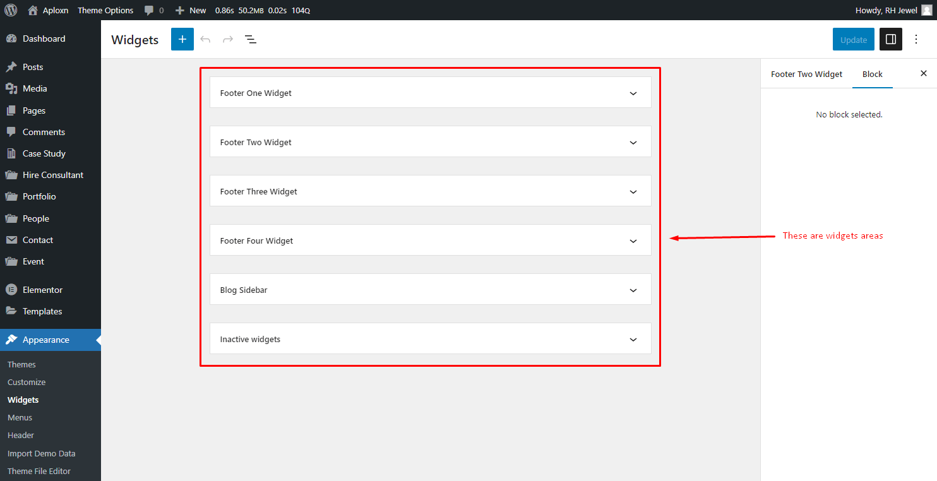Open the Posts menu
This screenshot has height=481, width=937.
[51, 67]
